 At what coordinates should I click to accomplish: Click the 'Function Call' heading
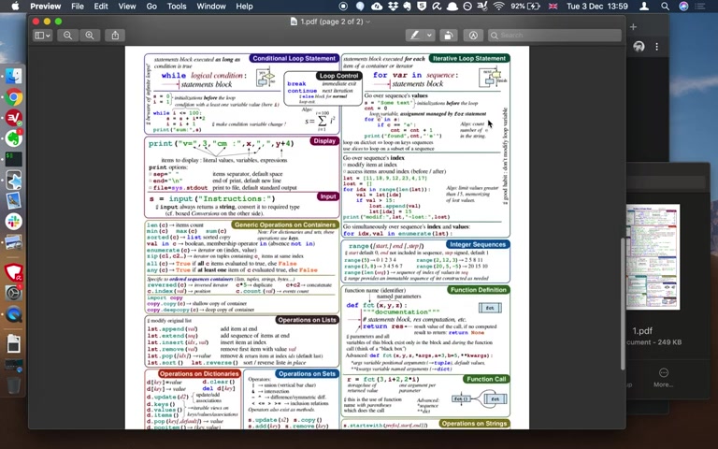(486, 379)
